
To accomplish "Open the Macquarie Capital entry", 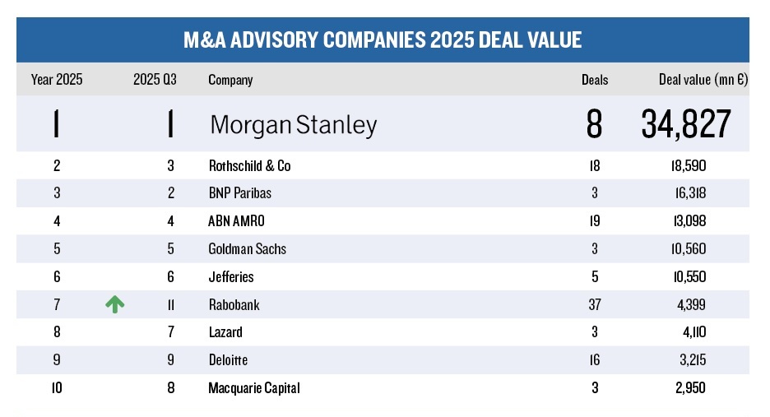I will pos(254,387).
